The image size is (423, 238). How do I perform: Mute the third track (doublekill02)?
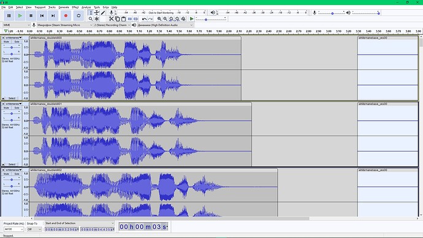(x=6, y=174)
